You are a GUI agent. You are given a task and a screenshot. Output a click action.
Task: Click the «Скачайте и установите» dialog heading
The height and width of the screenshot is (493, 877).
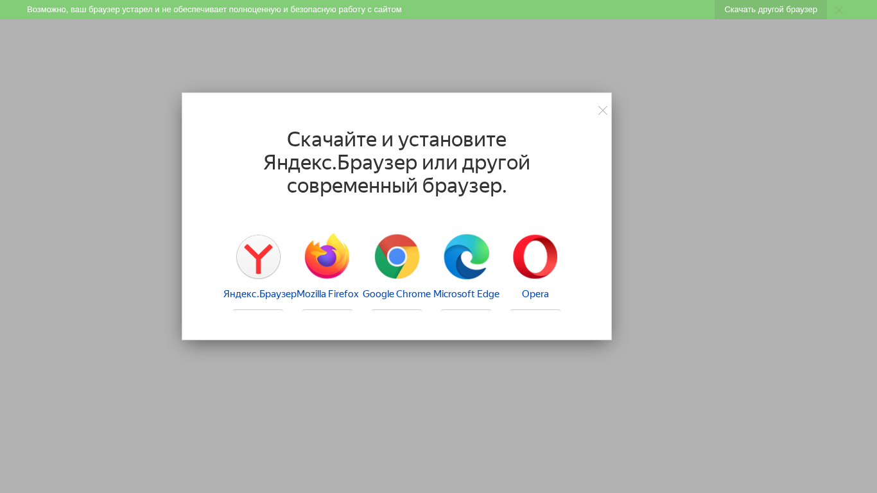coord(397,163)
